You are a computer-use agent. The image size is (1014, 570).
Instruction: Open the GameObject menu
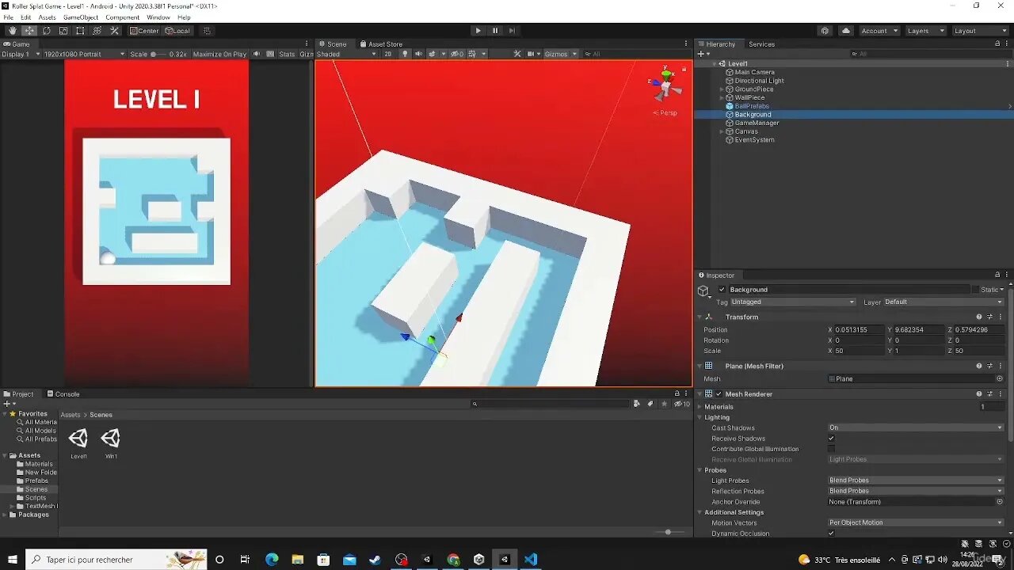tap(81, 17)
